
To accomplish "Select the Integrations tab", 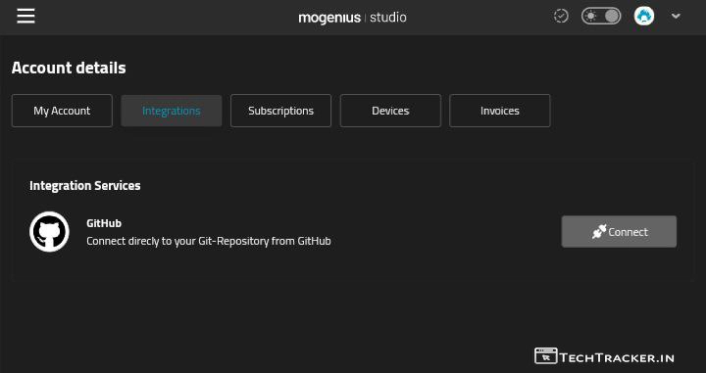I will pyautogui.click(x=172, y=111).
